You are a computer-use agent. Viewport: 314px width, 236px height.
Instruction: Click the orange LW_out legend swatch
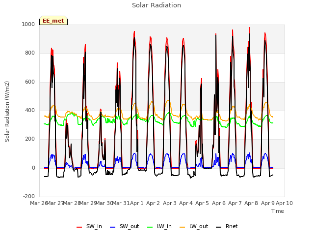pos(183,227)
